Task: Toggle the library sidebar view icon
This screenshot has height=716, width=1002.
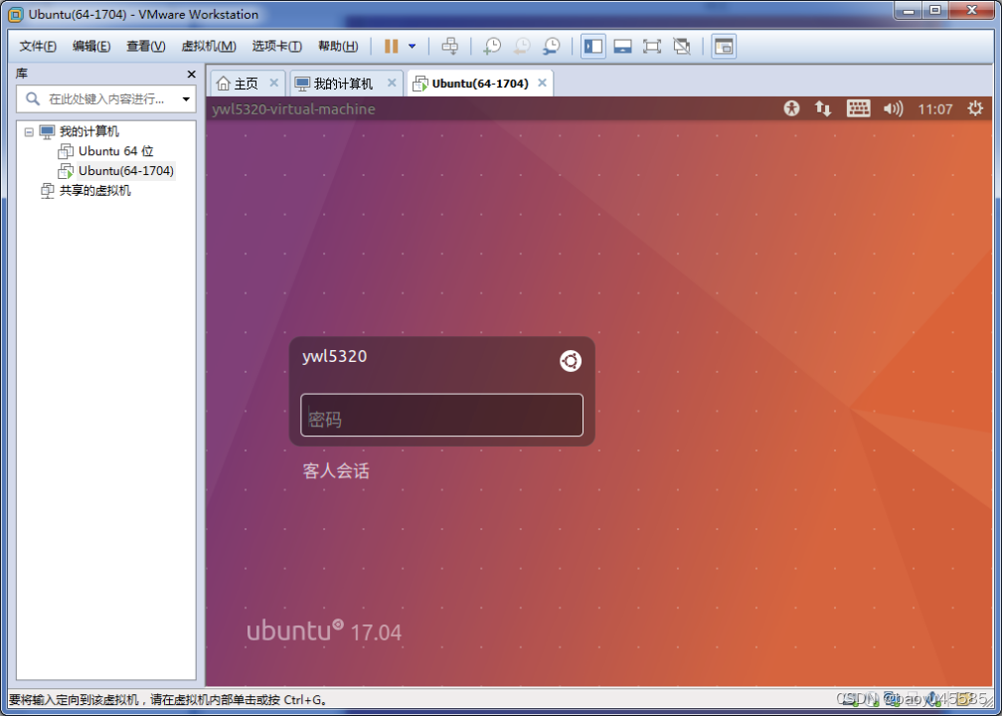Action: (593, 46)
